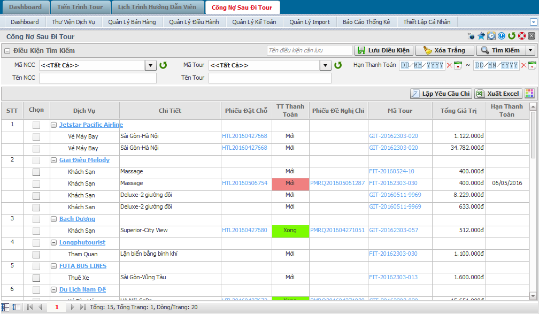Go to the last page of results
Image resolution: width=539 pixels, height=314 pixels.
pos(82,307)
